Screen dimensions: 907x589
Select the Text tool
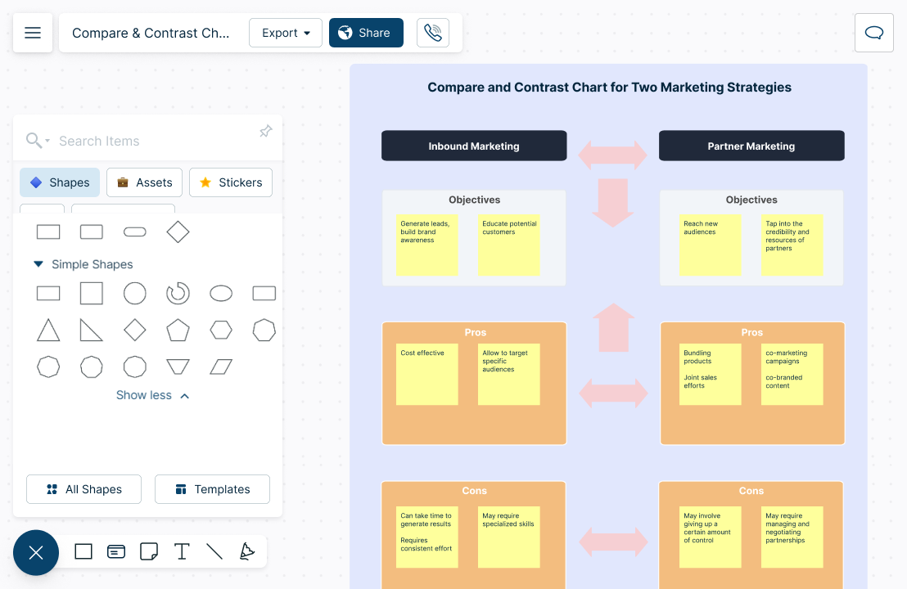(182, 551)
